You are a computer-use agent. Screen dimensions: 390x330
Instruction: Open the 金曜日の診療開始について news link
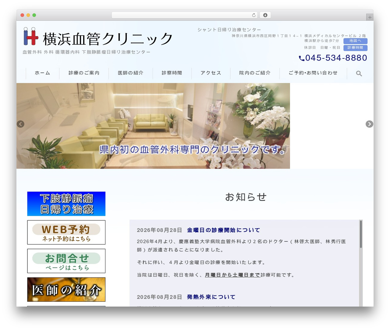223,230
